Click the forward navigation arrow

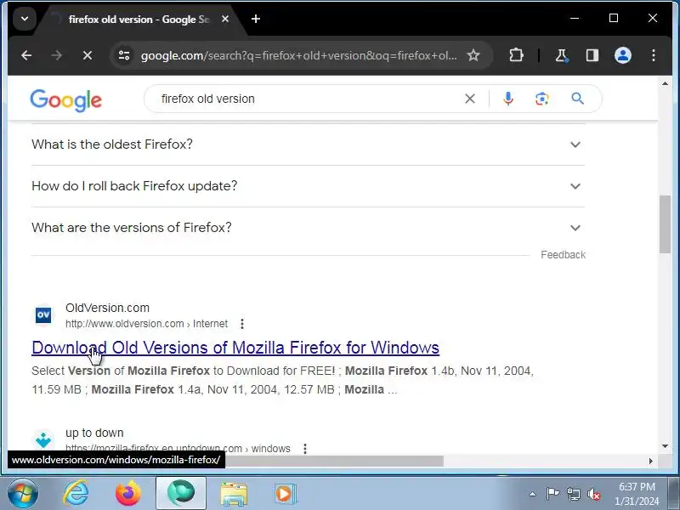tap(56, 55)
